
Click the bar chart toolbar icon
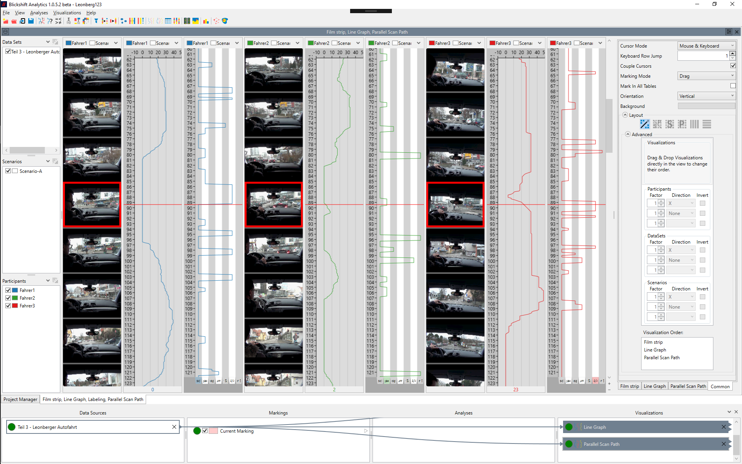click(x=206, y=21)
